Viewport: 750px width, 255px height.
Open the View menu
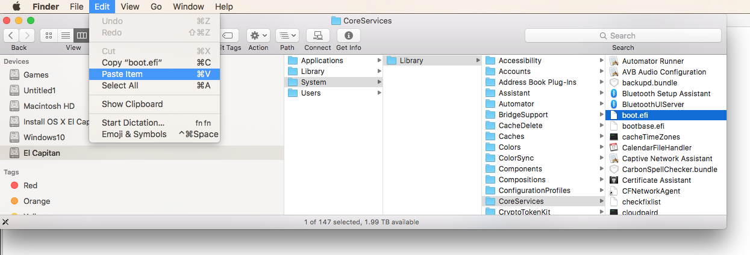click(x=130, y=7)
